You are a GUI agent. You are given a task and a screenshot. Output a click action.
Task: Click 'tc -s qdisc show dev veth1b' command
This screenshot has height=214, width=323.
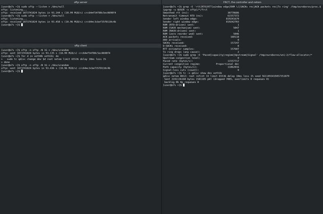202,73
